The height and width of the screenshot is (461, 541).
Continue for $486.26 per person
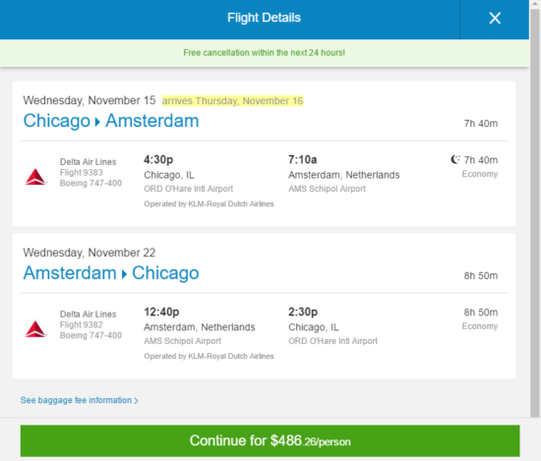[270, 440]
